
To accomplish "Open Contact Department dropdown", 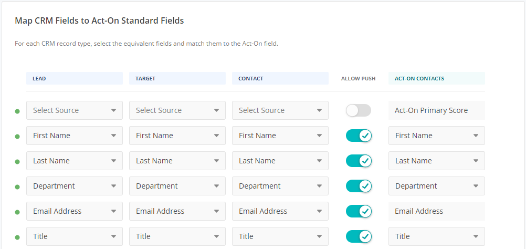I will 280,186.
